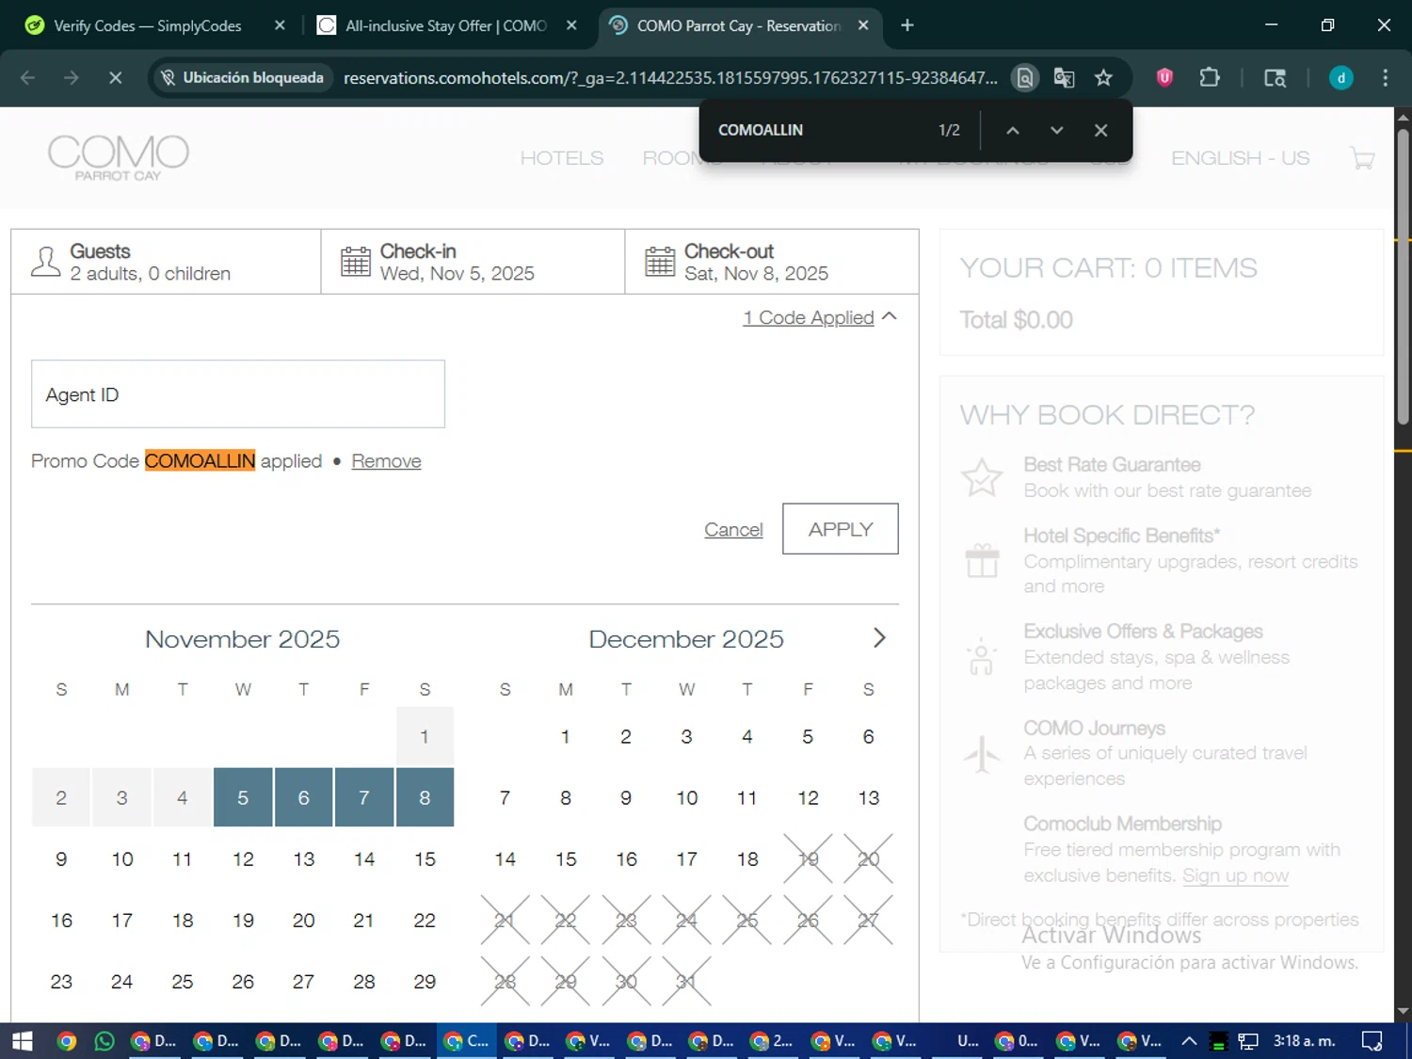The width and height of the screenshot is (1412, 1059).
Task: Stop loading the page
Action: point(115,78)
